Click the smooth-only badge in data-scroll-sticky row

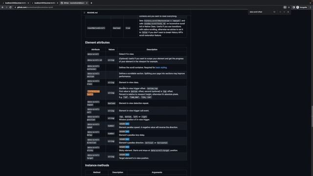pos(124,147)
